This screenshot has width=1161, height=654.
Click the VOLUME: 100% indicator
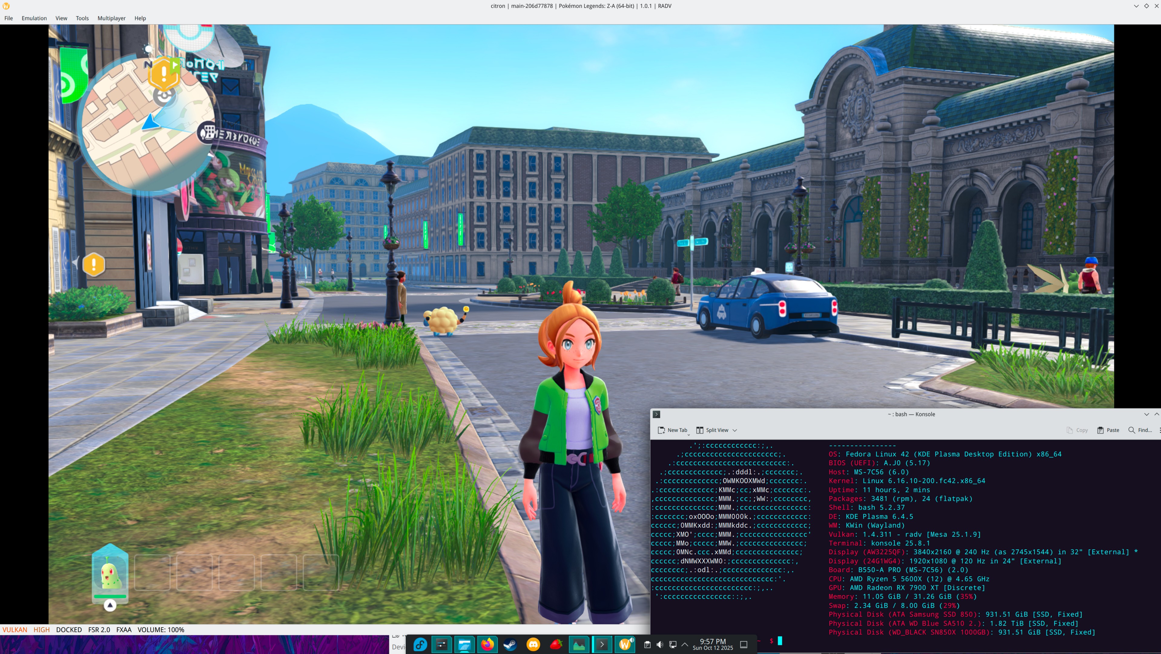[161, 630]
